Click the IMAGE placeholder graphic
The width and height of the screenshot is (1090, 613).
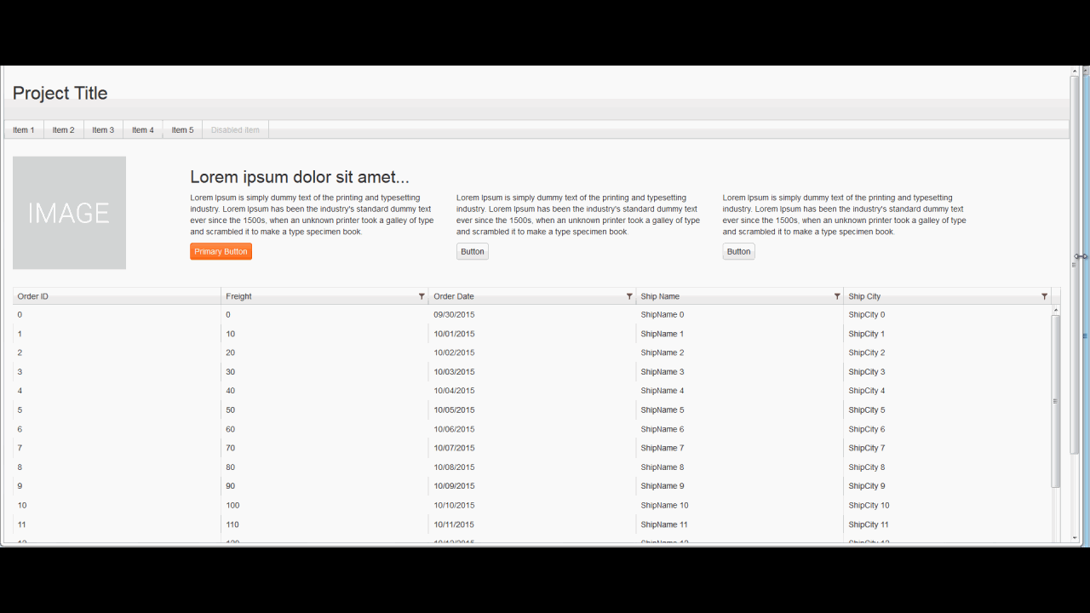[x=69, y=213]
